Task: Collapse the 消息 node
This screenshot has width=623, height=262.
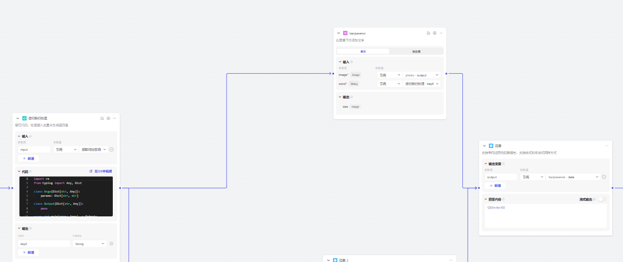Action: (484, 145)
